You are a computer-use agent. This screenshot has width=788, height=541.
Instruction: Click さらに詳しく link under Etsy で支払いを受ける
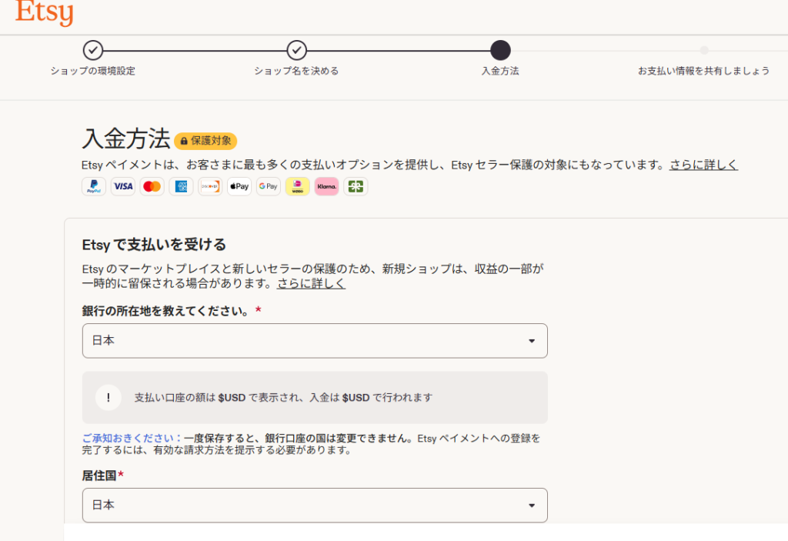click(311, 283)
